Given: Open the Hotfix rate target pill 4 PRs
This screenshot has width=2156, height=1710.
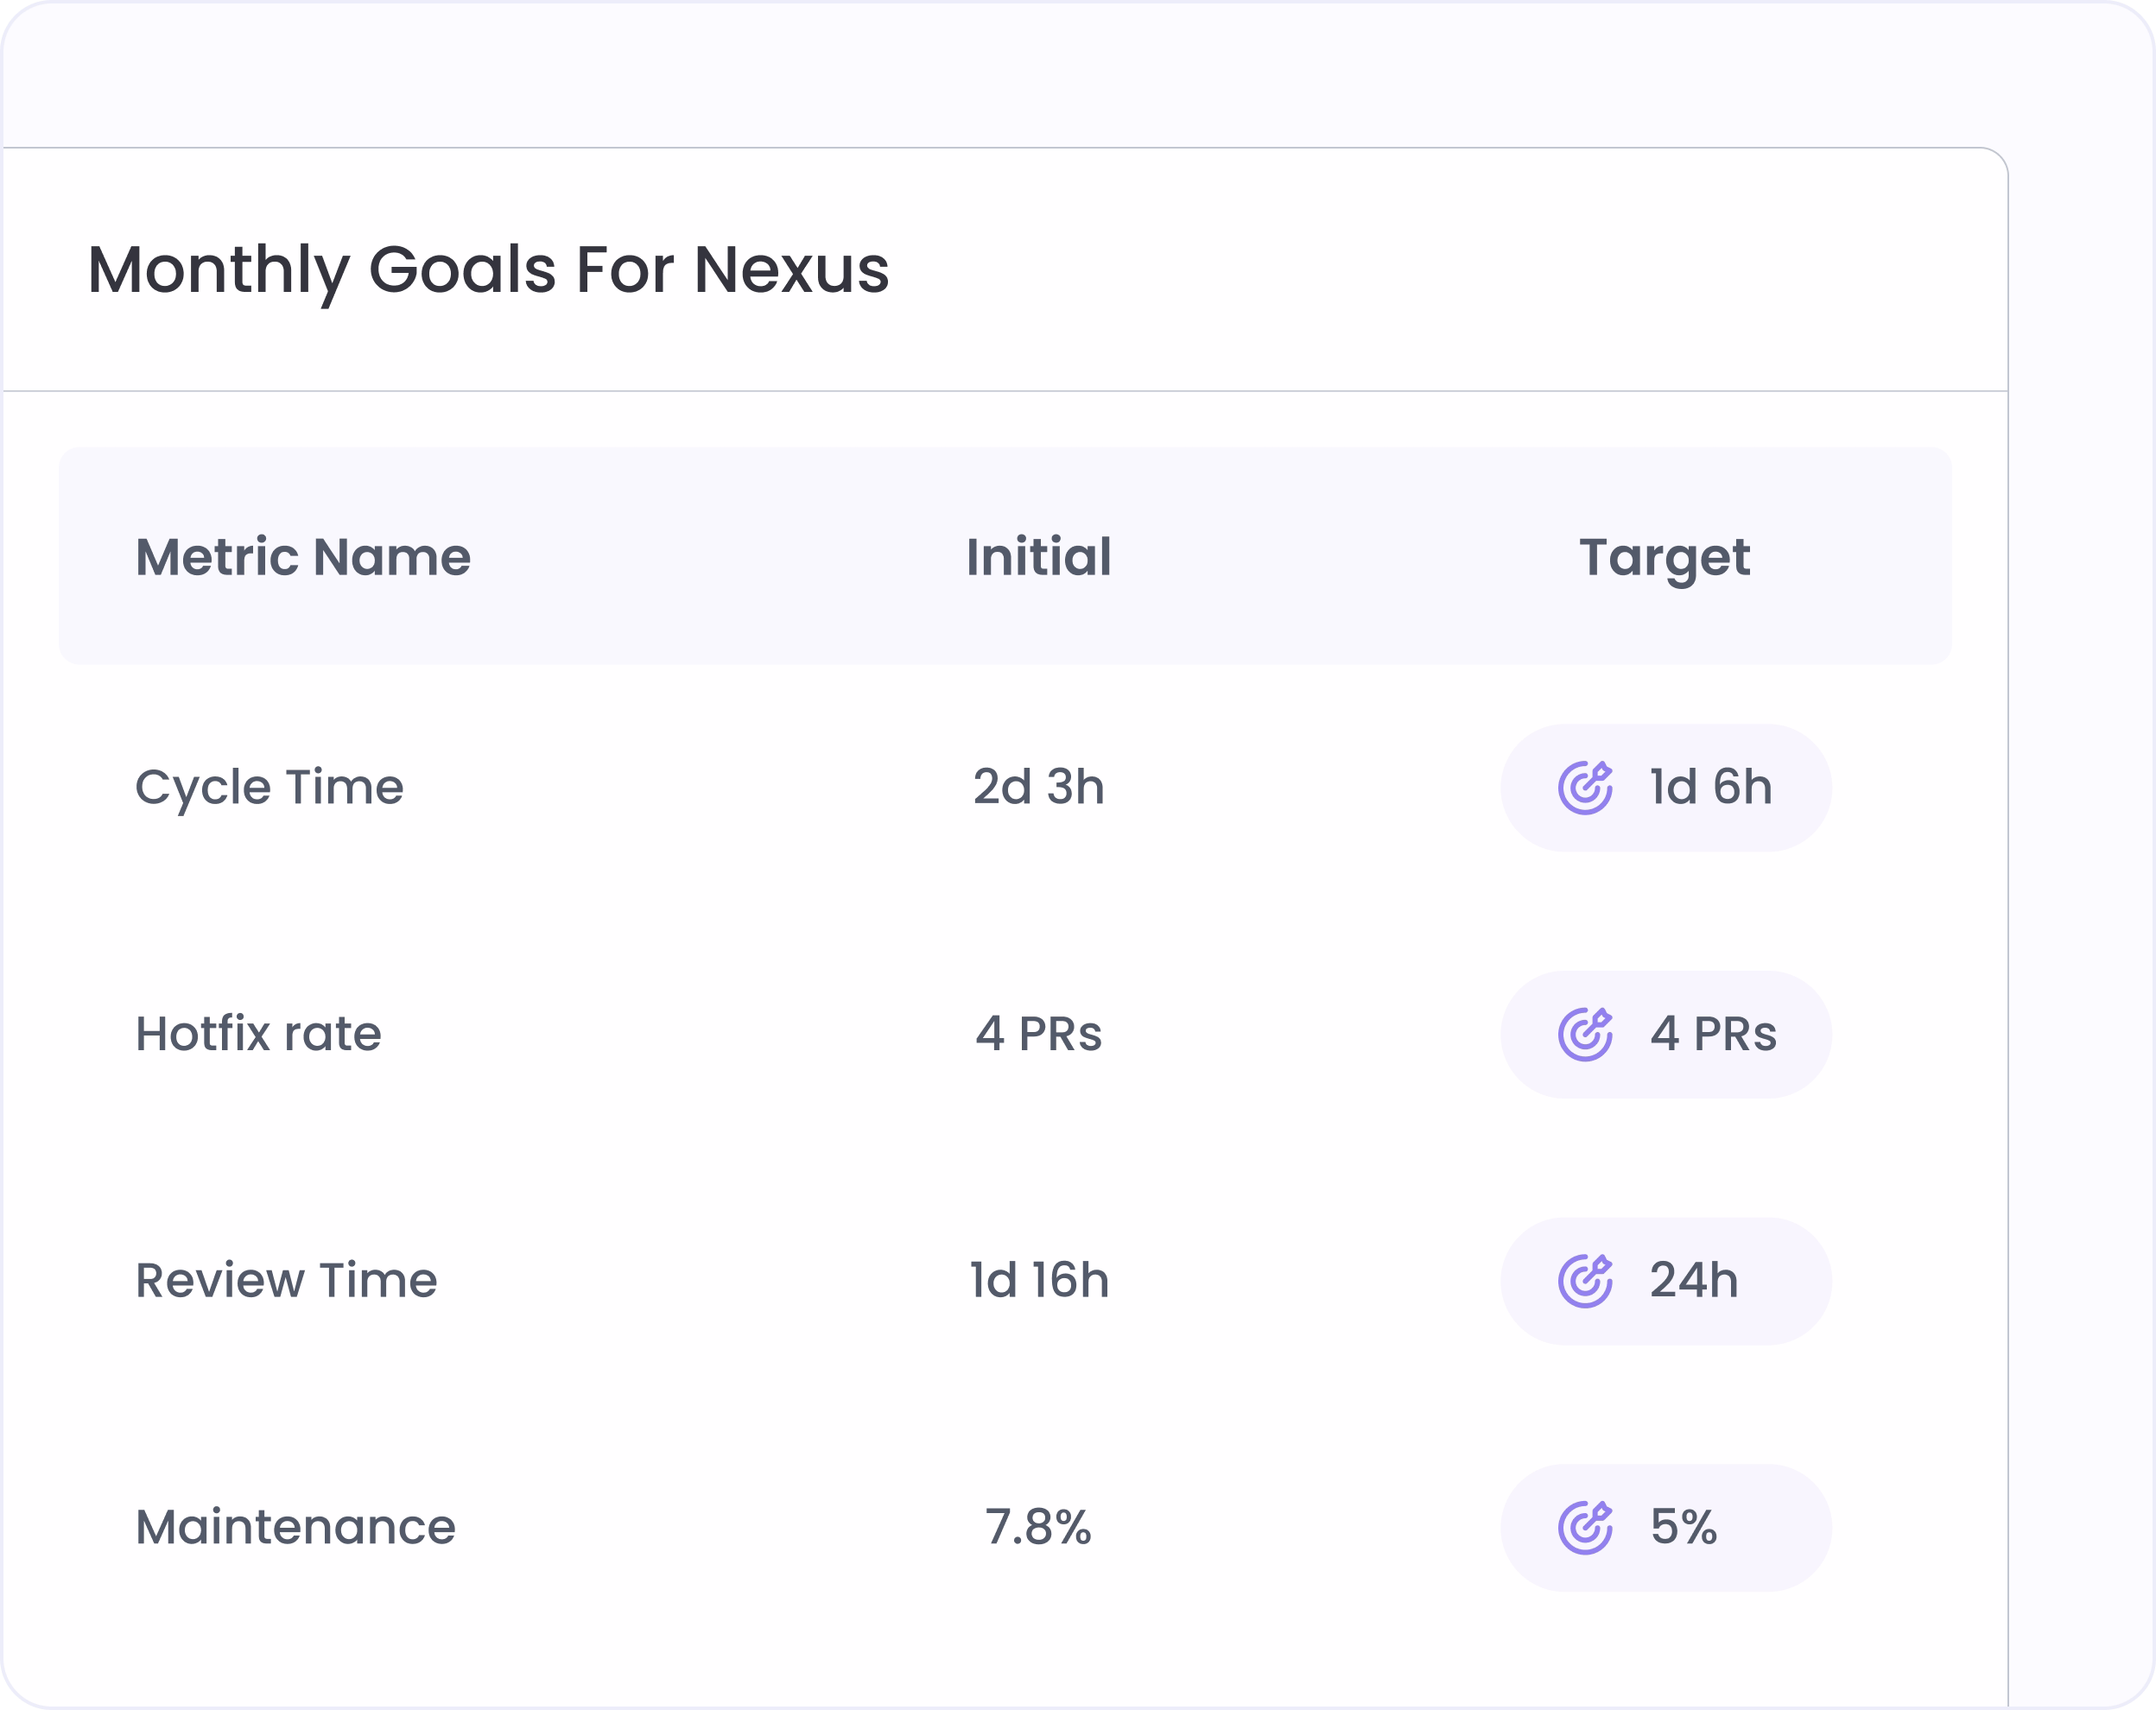Looking at the screenshot, I should (1666, 1034).
